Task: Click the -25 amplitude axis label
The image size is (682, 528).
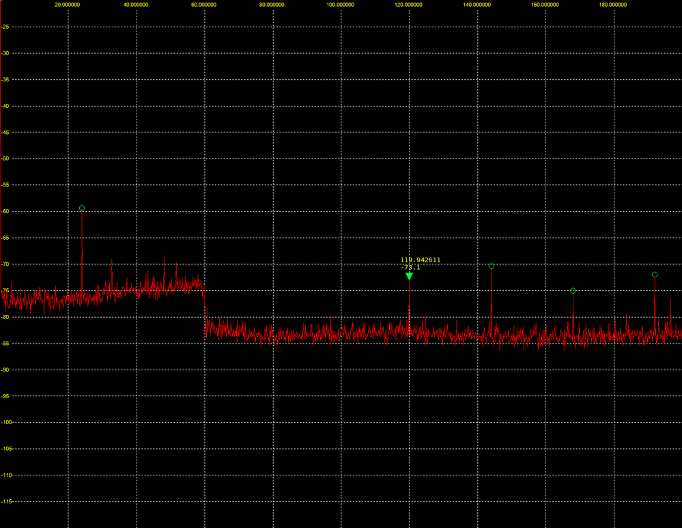Action: tap(5, 27)
